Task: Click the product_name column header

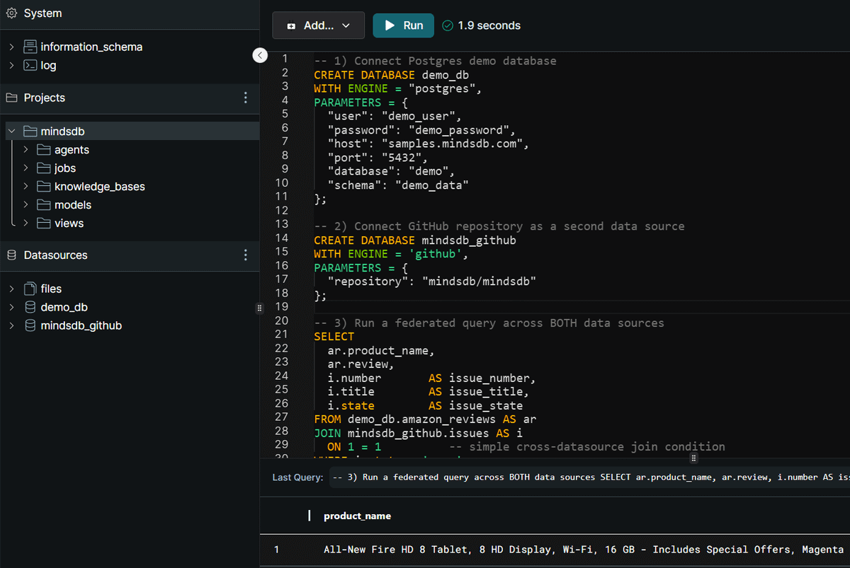Action: 357,516
